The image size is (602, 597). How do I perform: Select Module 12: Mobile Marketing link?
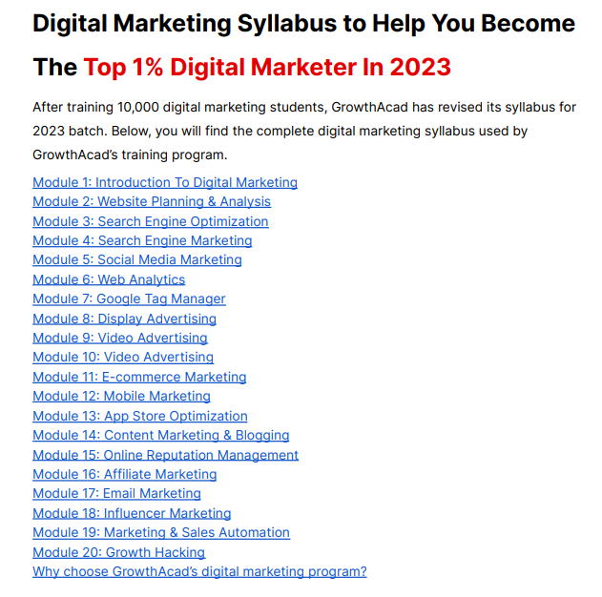click(122, 397)
